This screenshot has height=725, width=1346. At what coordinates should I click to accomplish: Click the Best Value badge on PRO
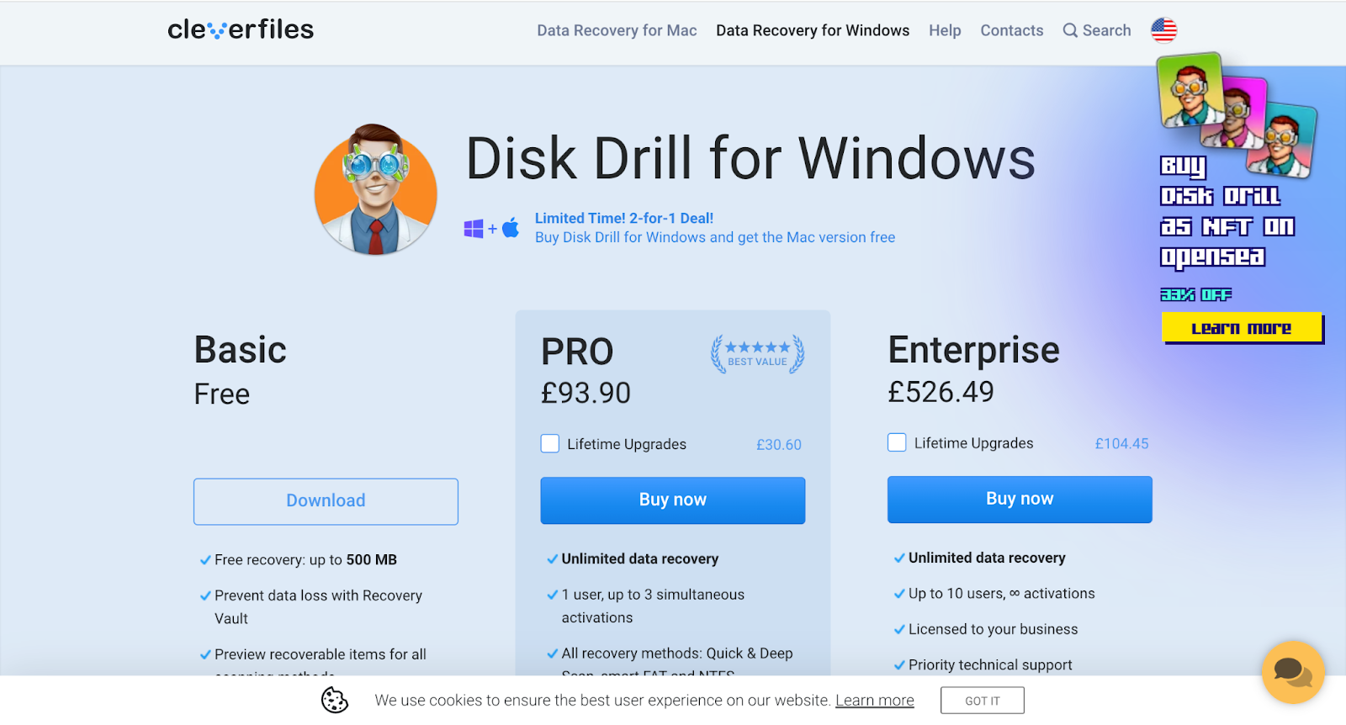[757, 354]
